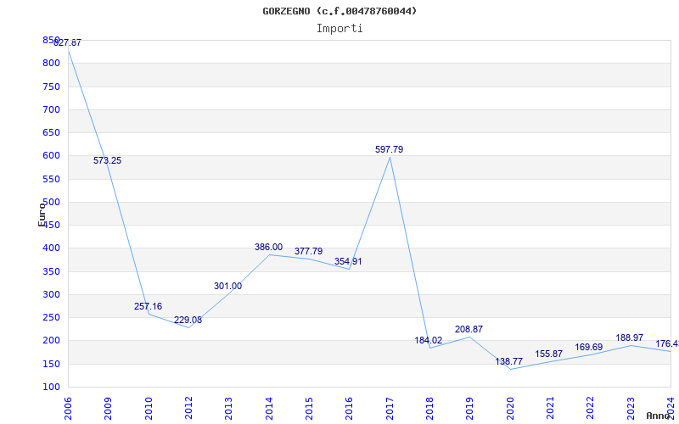The width and height of the screenshot is (679, 424).
Task: Click the 188.97 data label
Action: [x=629, y=338]
